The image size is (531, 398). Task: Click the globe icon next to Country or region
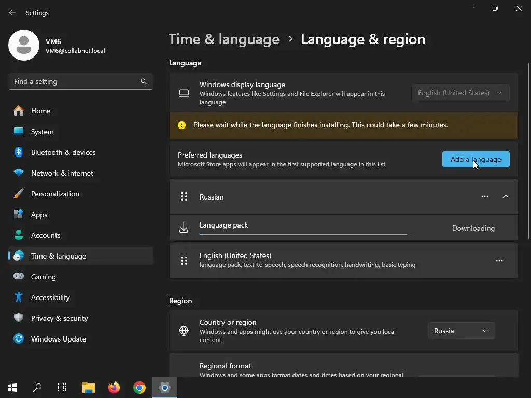(x=184, y=330)
